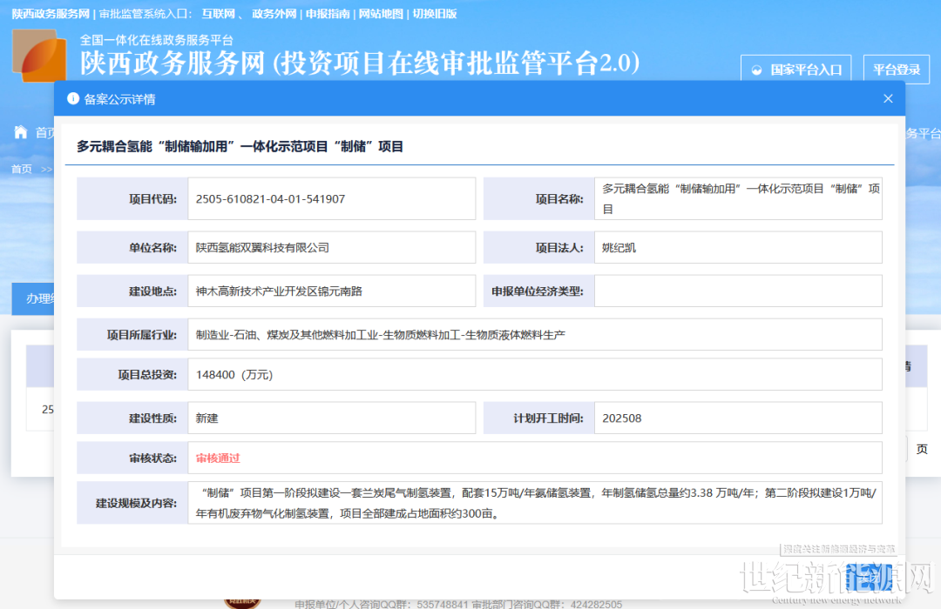The height and width of the screenshot is (609, 941).
Task: Click the 项目所属行业 field label
Action: pos(142,334)
